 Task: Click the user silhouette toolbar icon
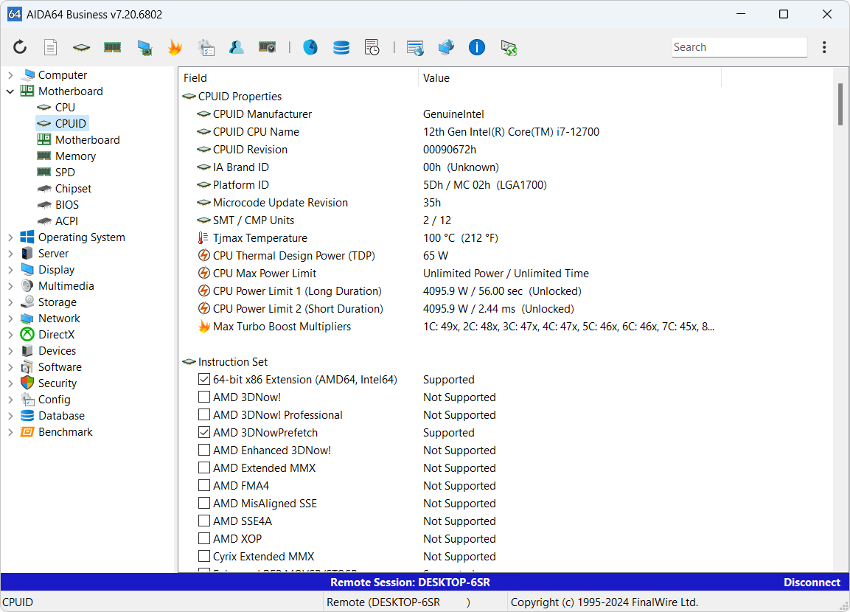pyautogui.click(x=236, y=47)
